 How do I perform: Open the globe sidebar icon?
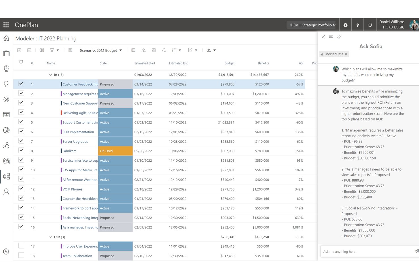point(6,130)
